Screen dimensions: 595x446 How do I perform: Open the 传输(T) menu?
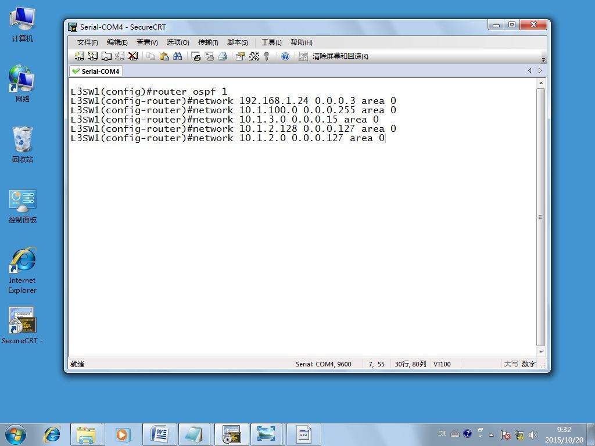(x=208, y=42)
